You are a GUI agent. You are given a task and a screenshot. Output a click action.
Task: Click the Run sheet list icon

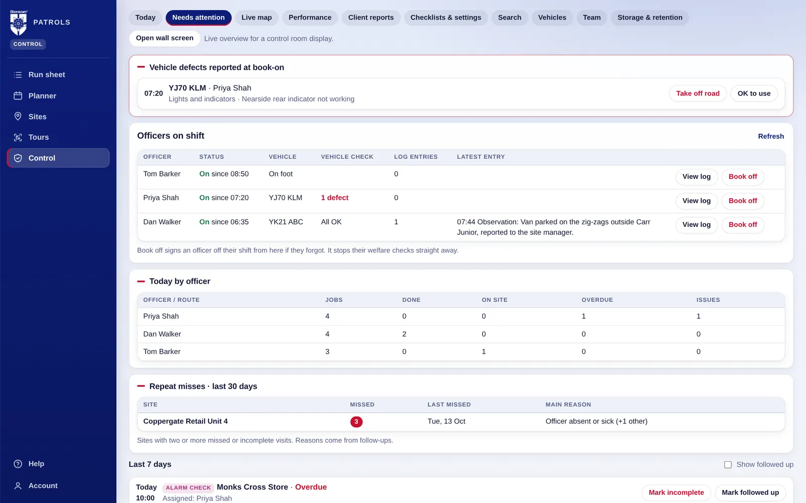[x=18, y=75]
